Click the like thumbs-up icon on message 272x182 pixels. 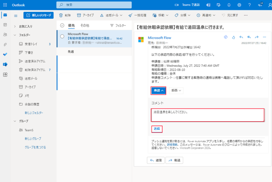[x=234, y=37]
